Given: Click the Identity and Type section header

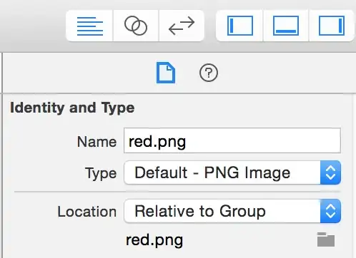Looking at the screenshot, I should (72, 108).
